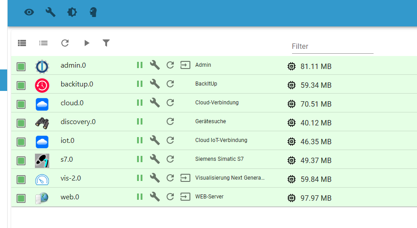Open the vis-2.0 link in new window
This screenshot has height=228, width=417.
[x=185, y=178]
